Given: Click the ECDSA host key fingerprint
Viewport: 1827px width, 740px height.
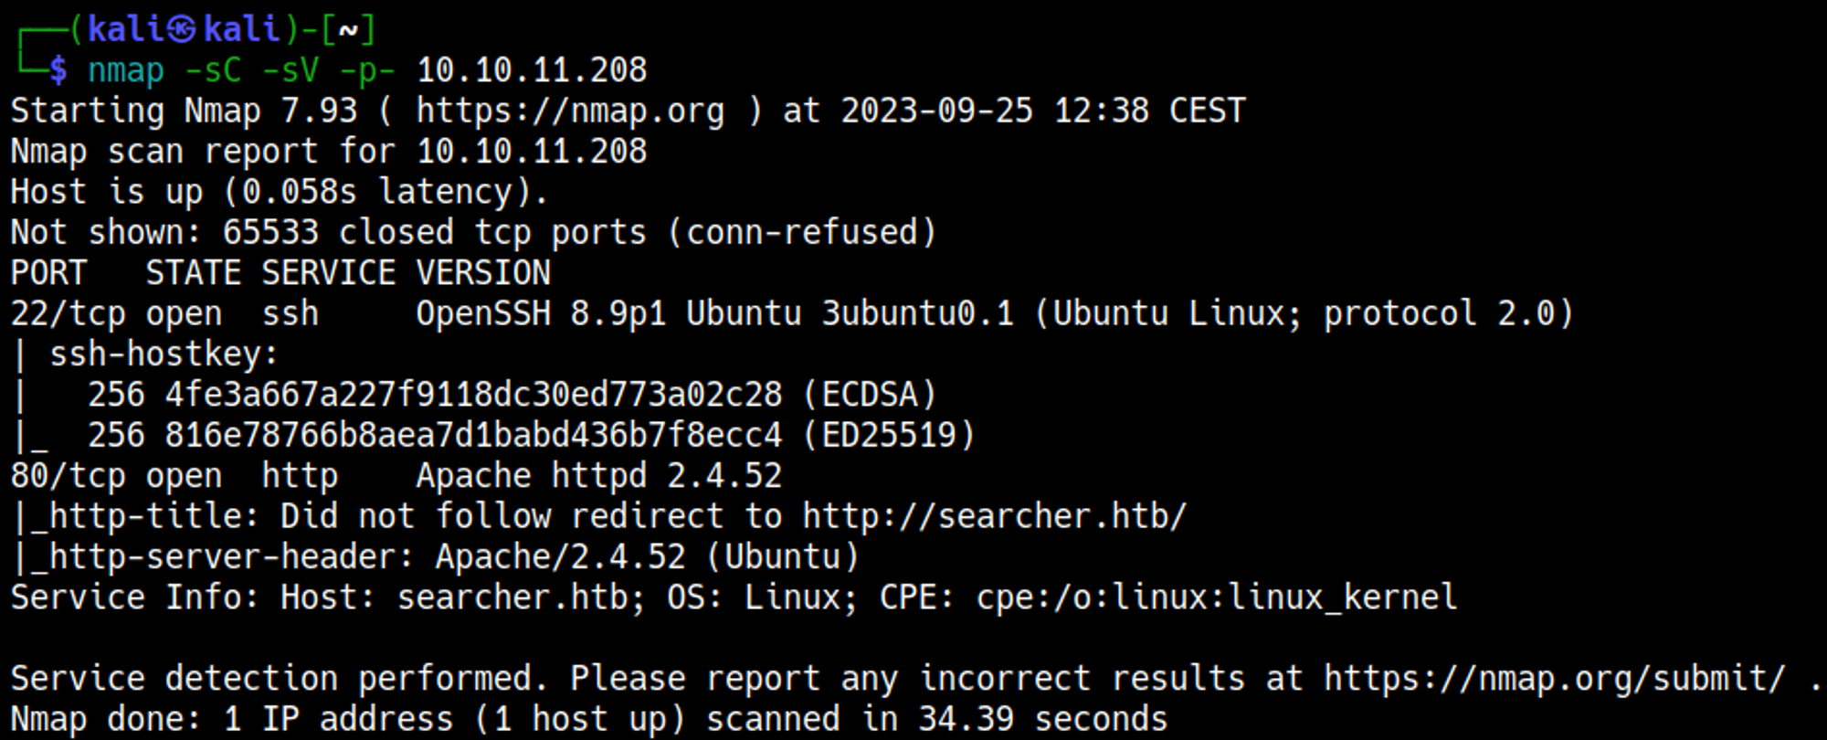Looking at the screenshot, I should [473, 395].
